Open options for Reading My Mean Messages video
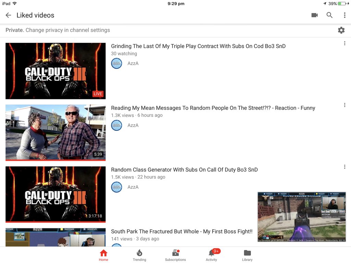351x263 pixels. coord(344,105)
